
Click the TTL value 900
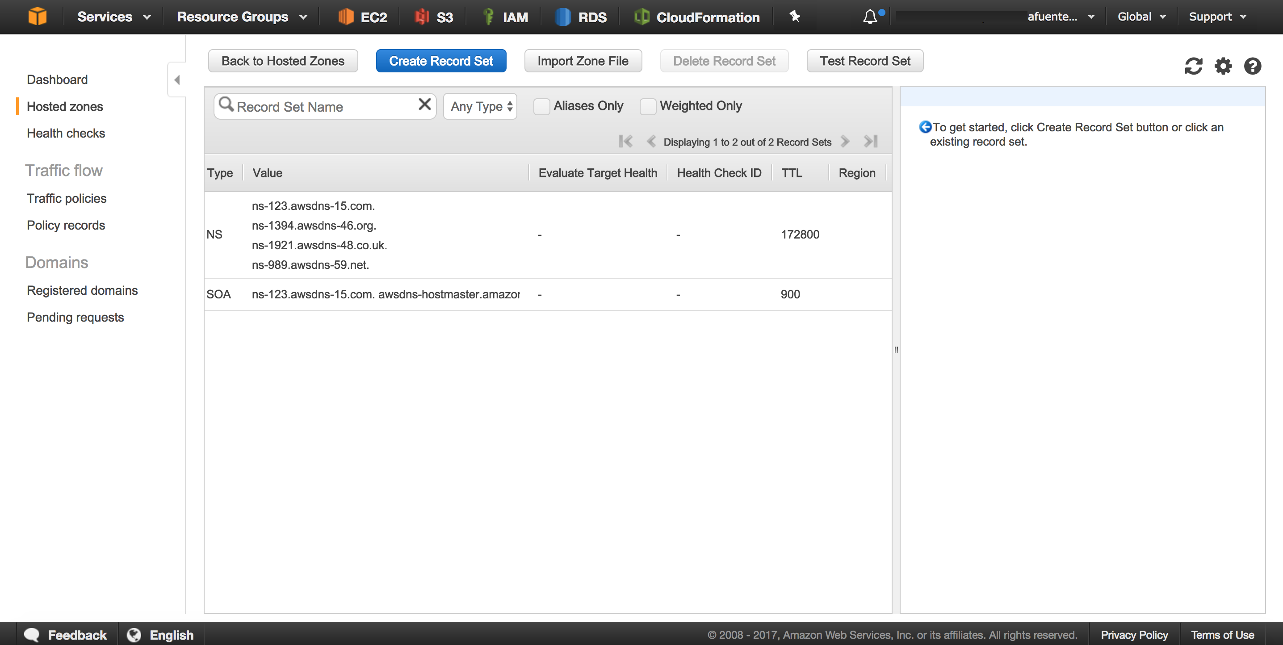pyautogui.click(x=790, y=294)
